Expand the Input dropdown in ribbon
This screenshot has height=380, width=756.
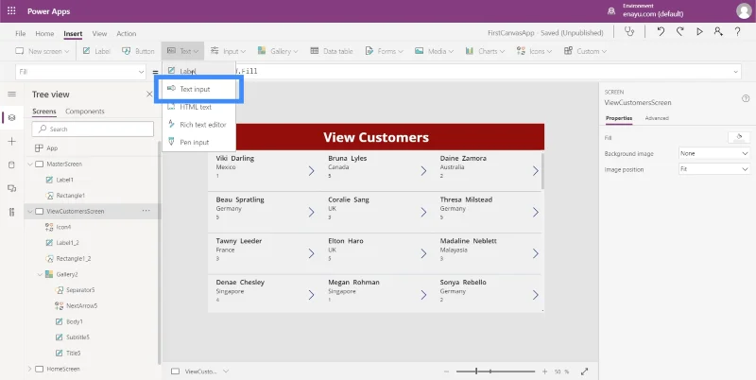(x=228, y=51)
